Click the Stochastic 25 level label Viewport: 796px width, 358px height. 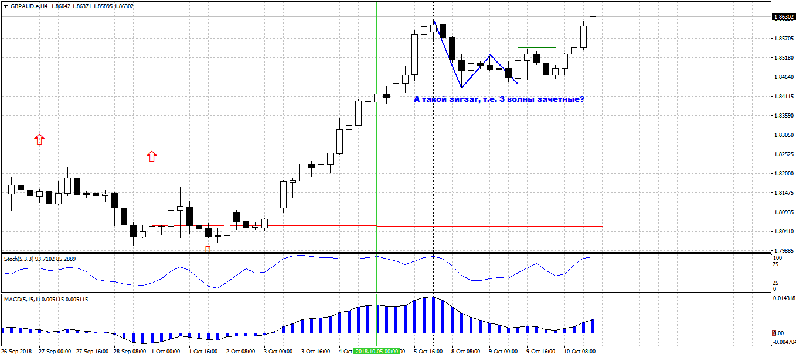776,283
